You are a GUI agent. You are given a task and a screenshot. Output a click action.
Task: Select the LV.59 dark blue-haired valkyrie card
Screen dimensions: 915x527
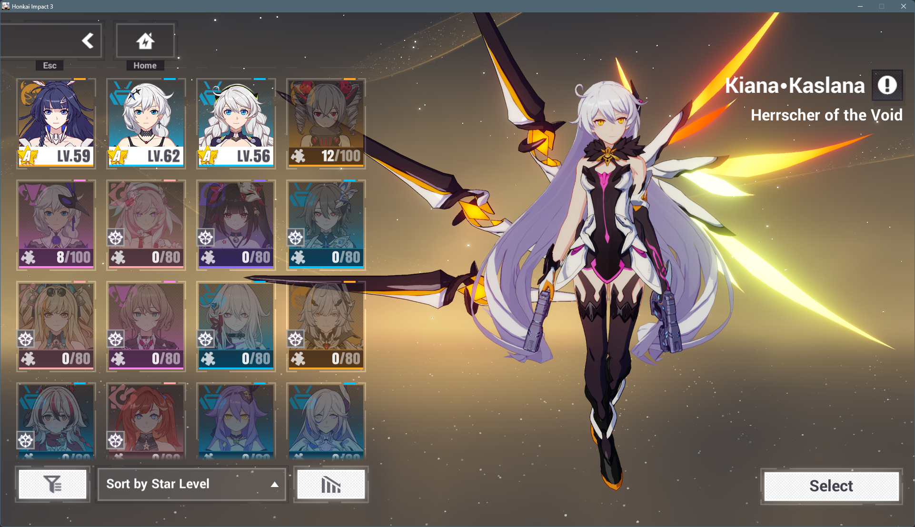point(56,123)
